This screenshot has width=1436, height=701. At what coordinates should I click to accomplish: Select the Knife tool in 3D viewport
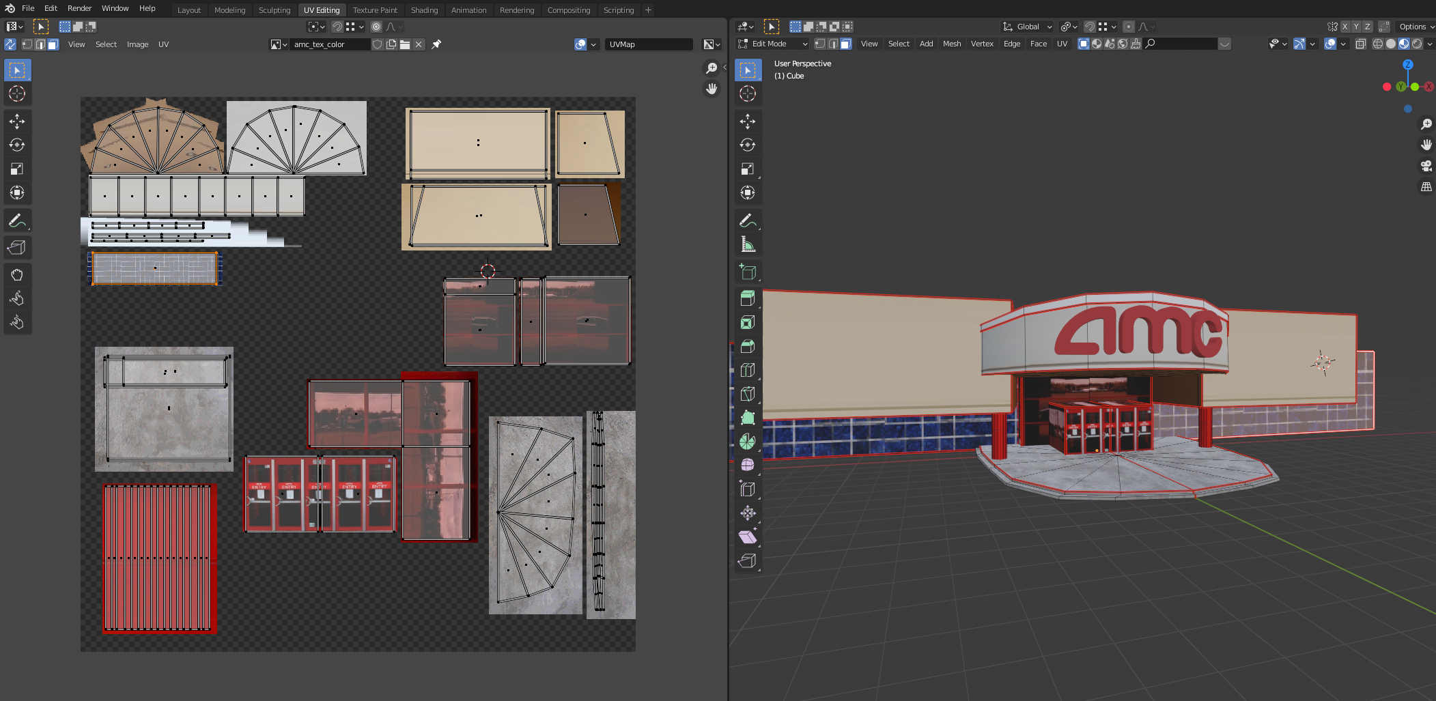coord(748,394)
